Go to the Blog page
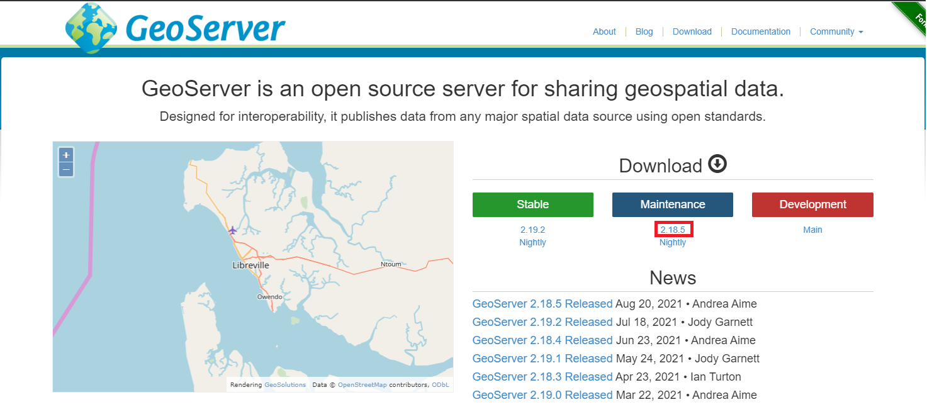The width and height of the screenshot is (927, 419). coord(644,31)
